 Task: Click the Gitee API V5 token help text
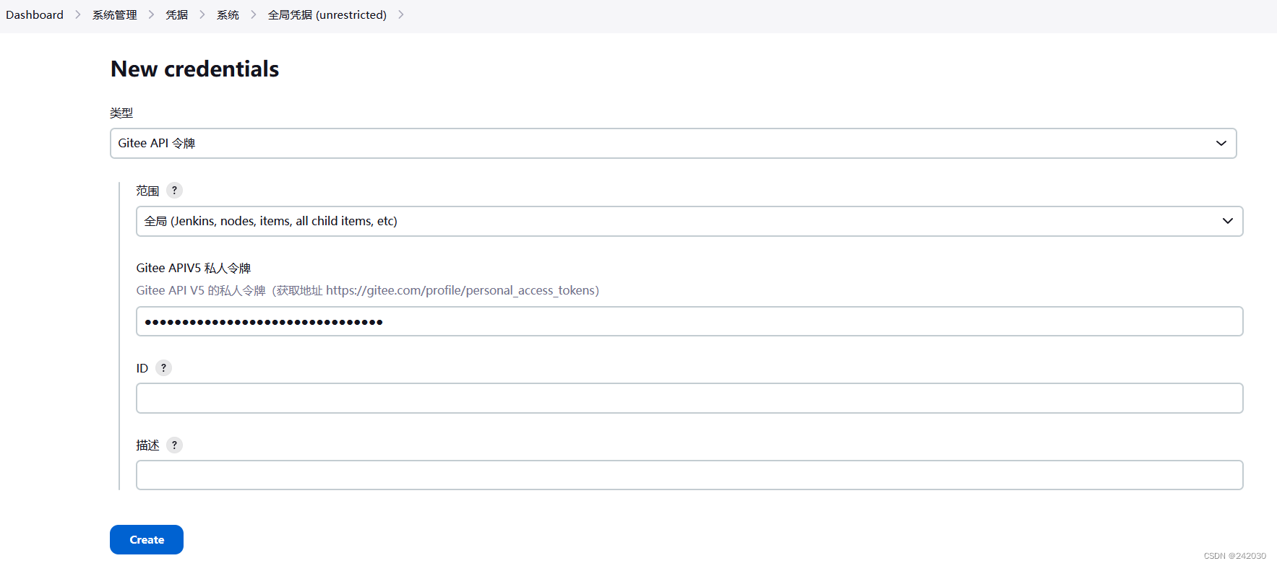click(x=367, y=290)
